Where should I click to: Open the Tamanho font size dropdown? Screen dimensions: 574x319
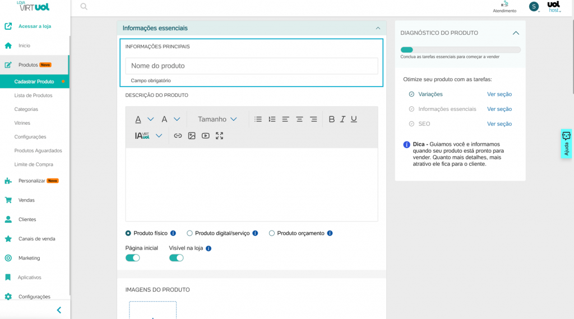pyautogui.click(x=217, y=119)
